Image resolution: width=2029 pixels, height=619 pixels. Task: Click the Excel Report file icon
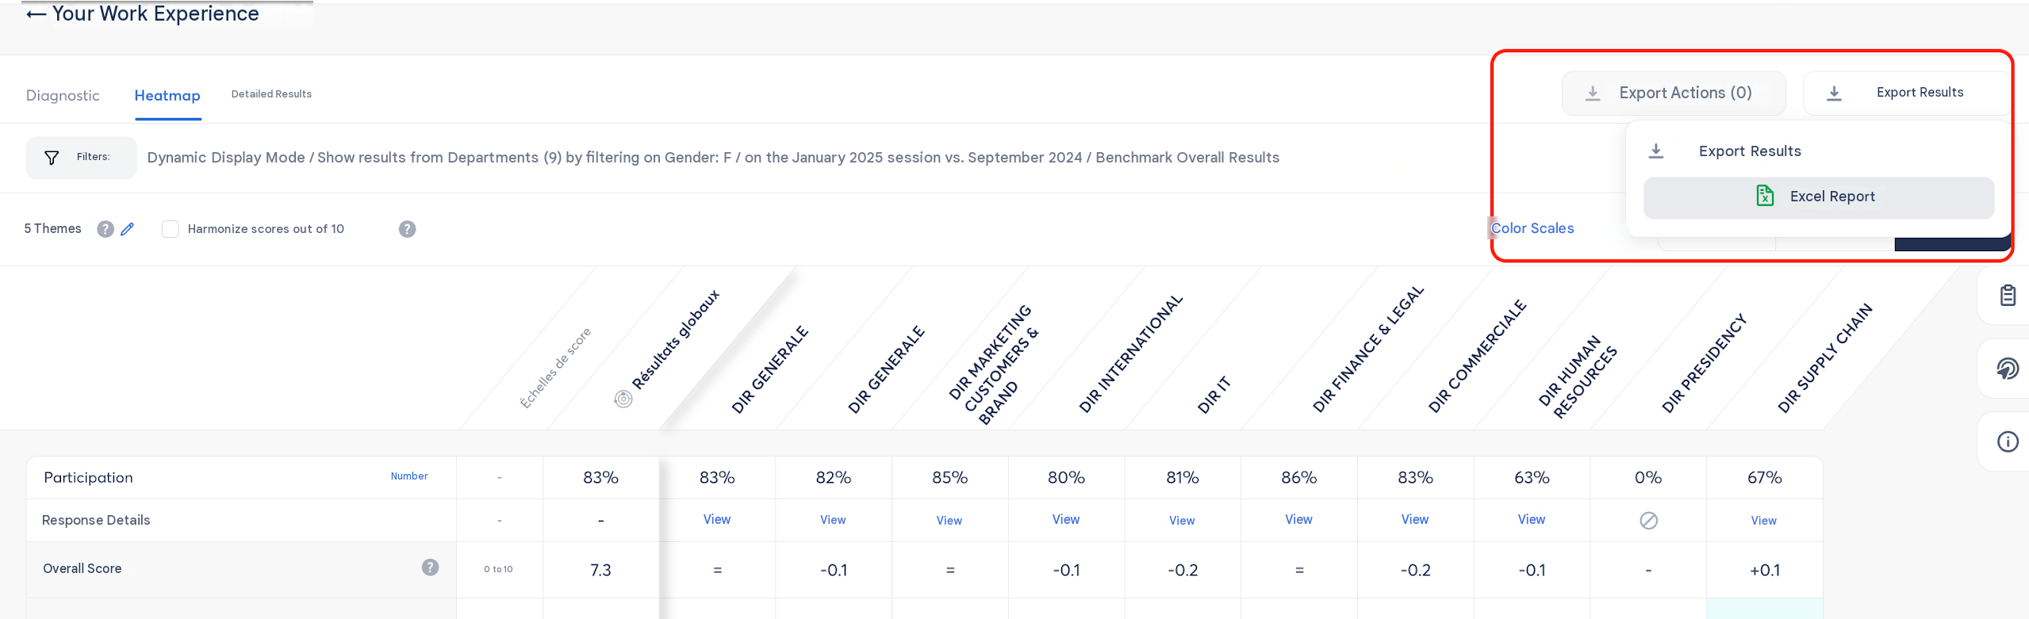1765,196
